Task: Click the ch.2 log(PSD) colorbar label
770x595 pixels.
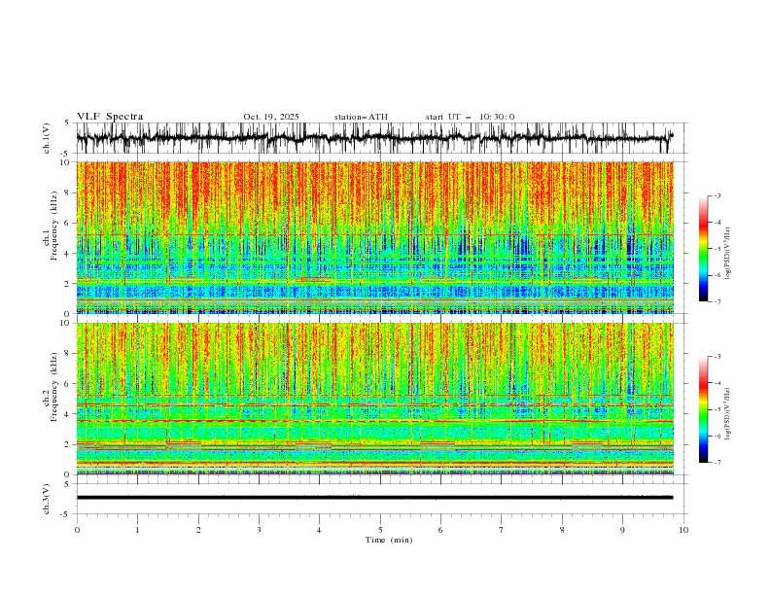Action: click(x=728, y=414)
